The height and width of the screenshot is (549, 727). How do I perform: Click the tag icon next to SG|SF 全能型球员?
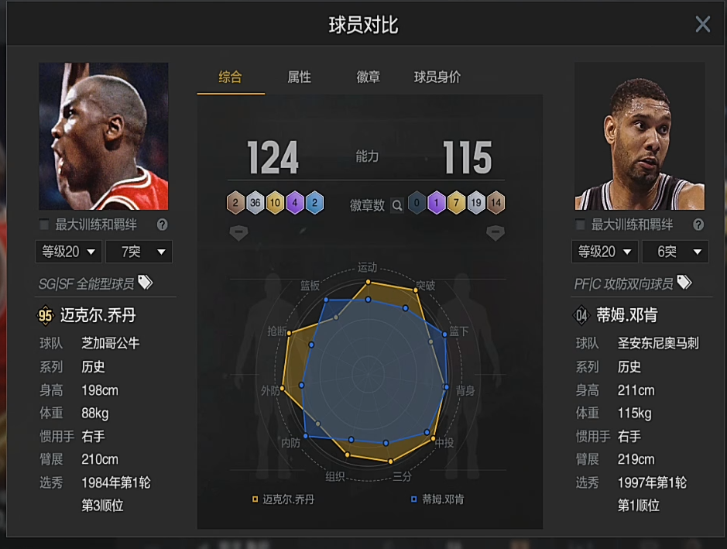pyautogui.click(x=145, y=283)
